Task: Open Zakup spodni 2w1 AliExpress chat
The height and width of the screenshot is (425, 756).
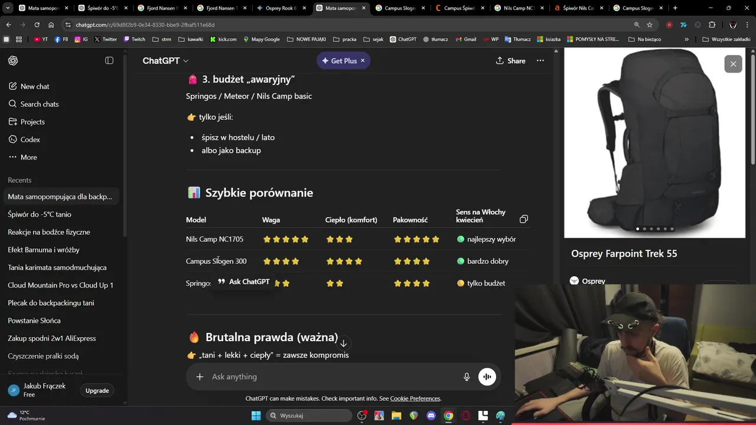Action: pyautogui.click(x=62, y=338)
